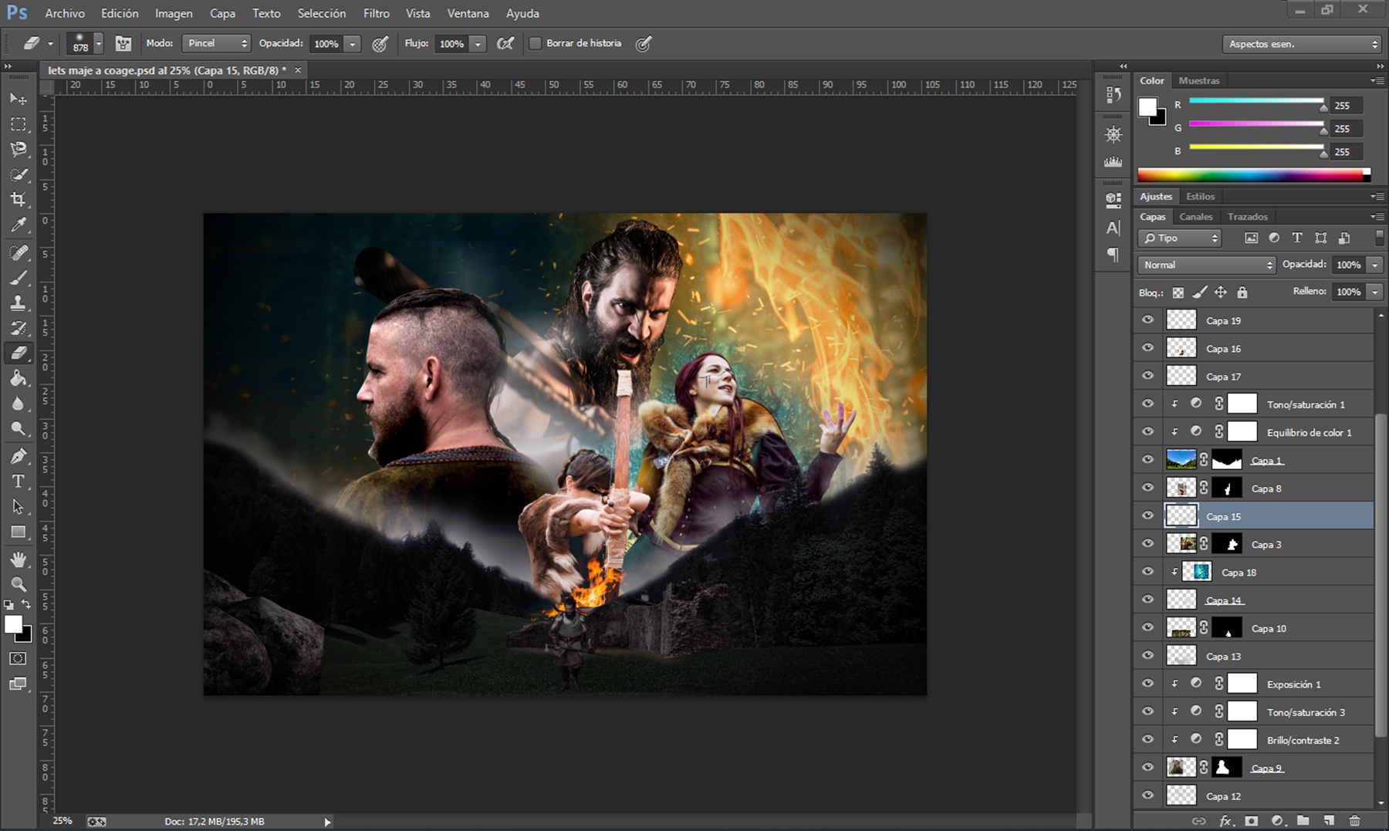Select the Zoom tool
The width and height of the screenshot is (1389, 831).
pyautogui.click(x=19, y=584)
